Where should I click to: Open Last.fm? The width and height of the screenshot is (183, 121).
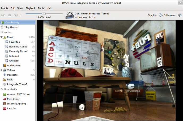11,109
